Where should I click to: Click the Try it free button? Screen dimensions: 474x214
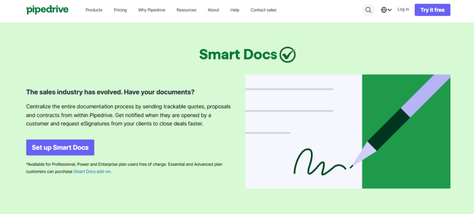pyautogui.click(x=433, y=10)
